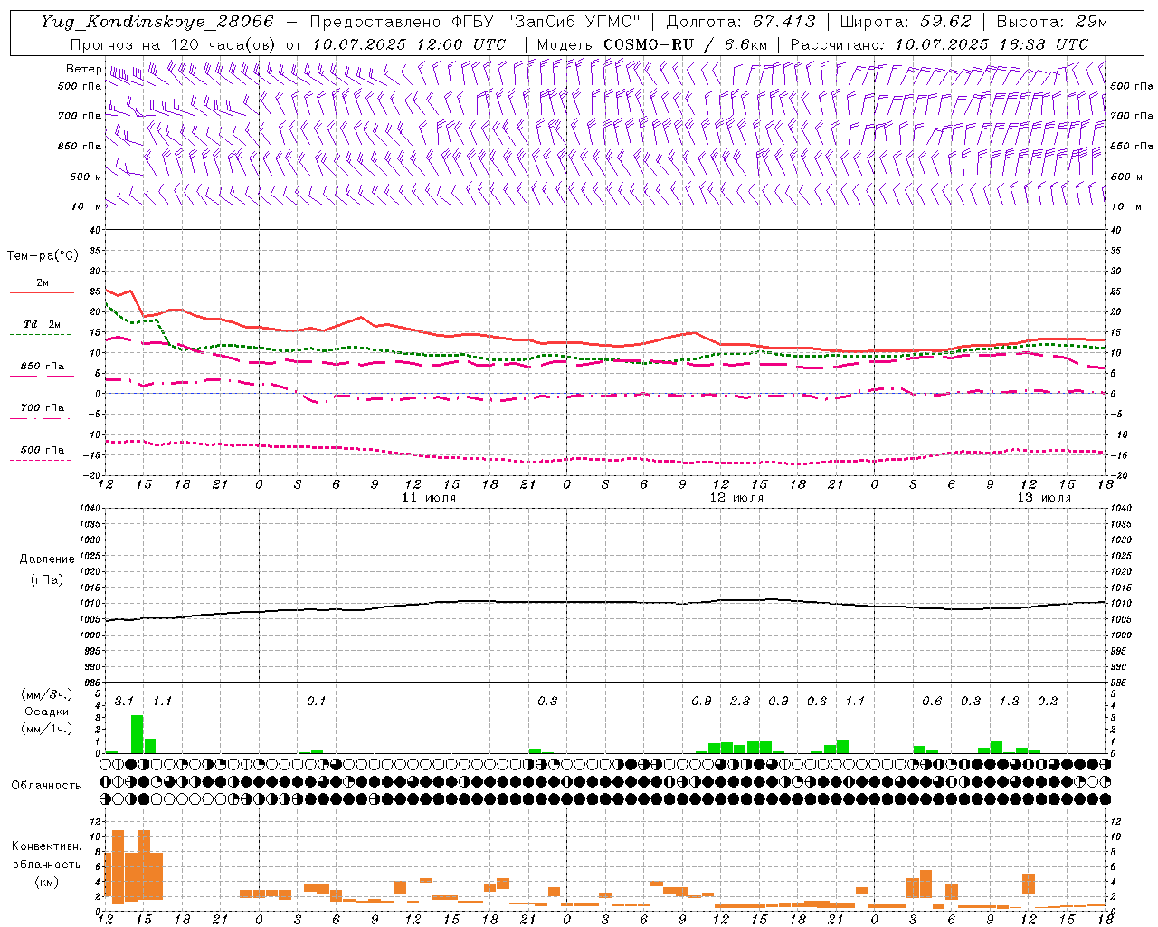1158x927 pixels.
Task: Click the Конвективн. convective cloud label
Action: 46,846
